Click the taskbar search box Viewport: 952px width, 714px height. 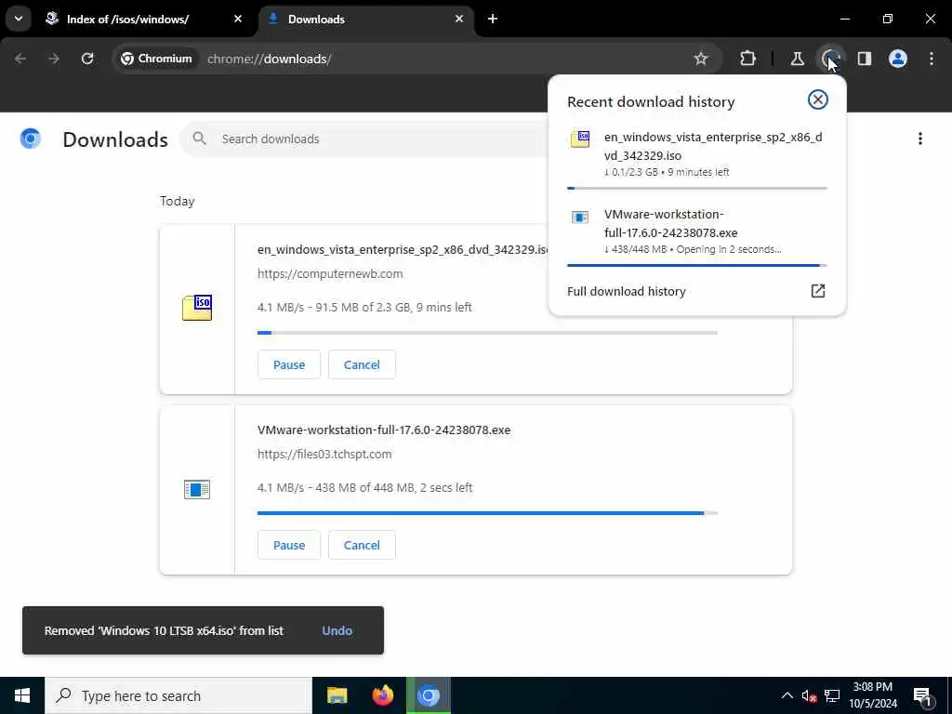point(178,695)
